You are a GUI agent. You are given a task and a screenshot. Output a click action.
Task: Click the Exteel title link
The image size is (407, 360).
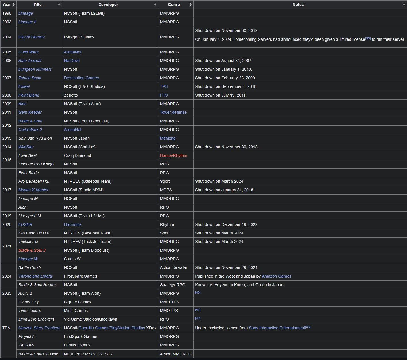pyautogui.click(x=24, y=86)
